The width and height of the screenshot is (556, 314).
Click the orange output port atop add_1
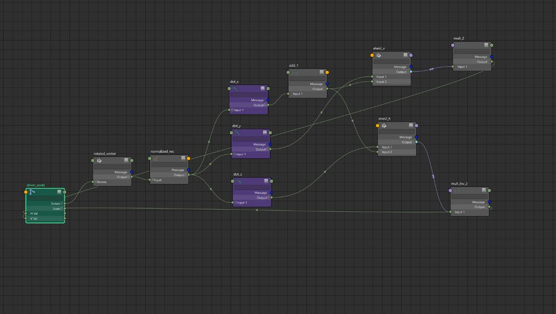[x=327, y=72]
